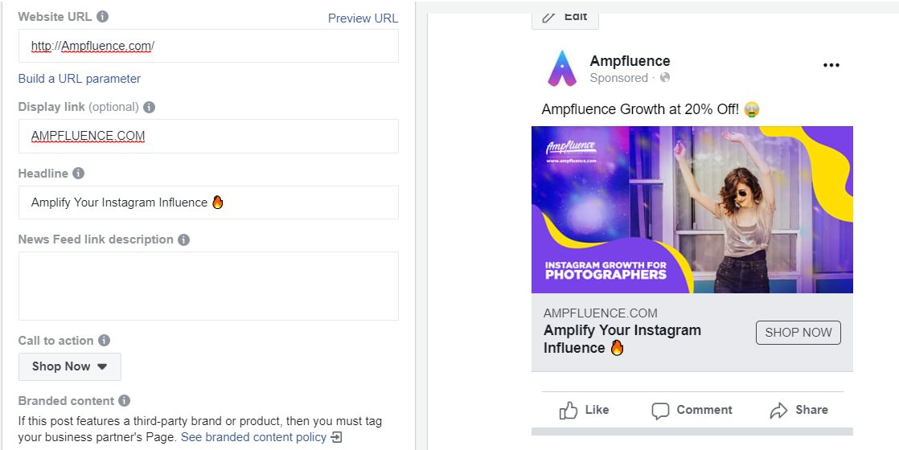Screen dimensions: 899x450
Task: Click the Like thumbs-up icon
Action: point(569,411)
